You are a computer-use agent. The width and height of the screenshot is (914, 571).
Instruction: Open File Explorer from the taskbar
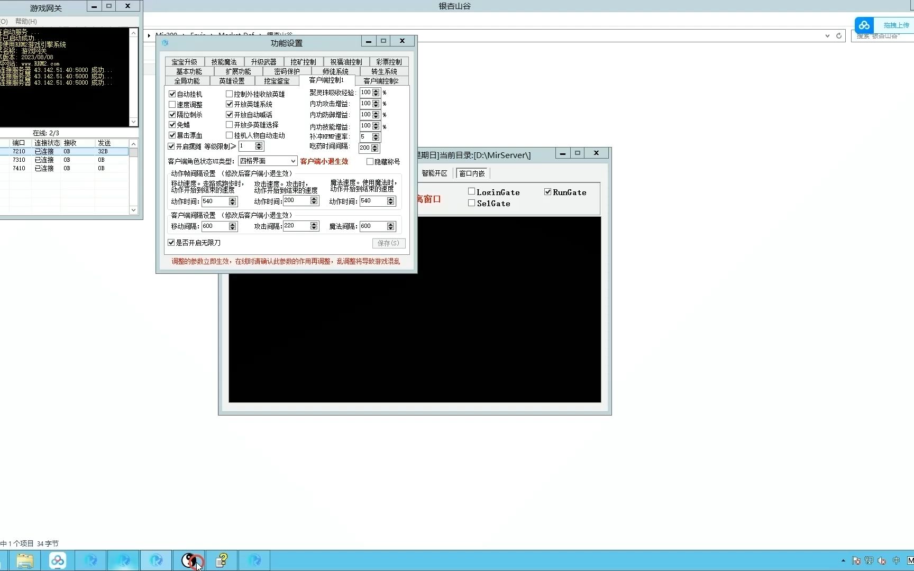(25, 560)
